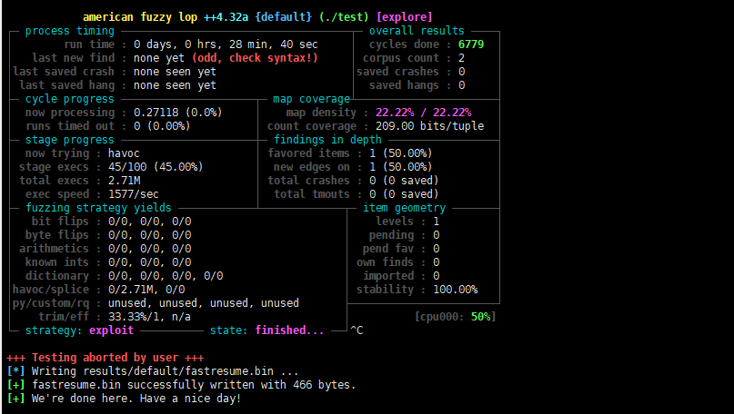Click the trim/eff value '33.33%/1, n/a'
Viewport: 734px width, 414px height.
[x=149, y=317]
